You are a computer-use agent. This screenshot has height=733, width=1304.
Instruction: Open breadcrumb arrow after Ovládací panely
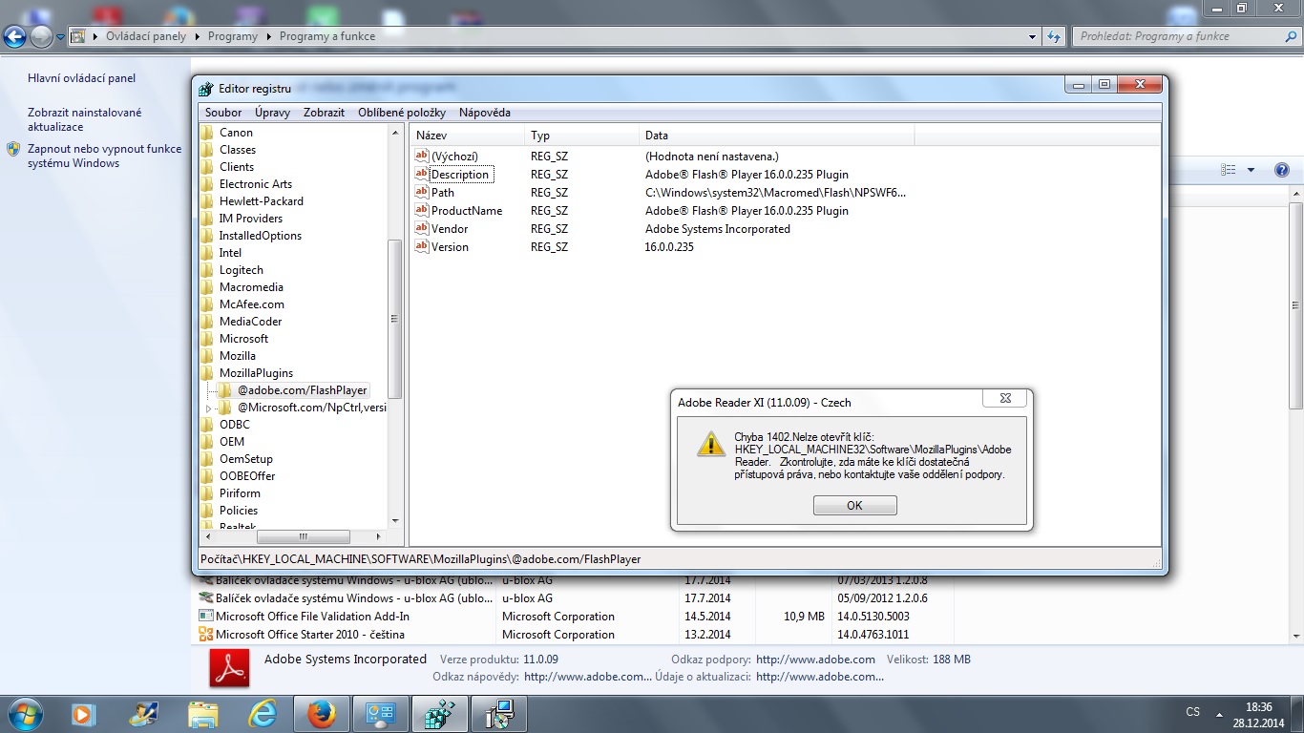tap(197, 36)
